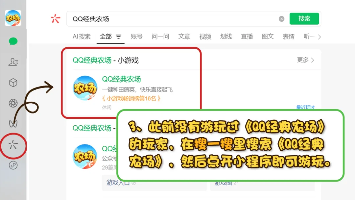Open the Favorites cube icon

(x=13, y=83)
